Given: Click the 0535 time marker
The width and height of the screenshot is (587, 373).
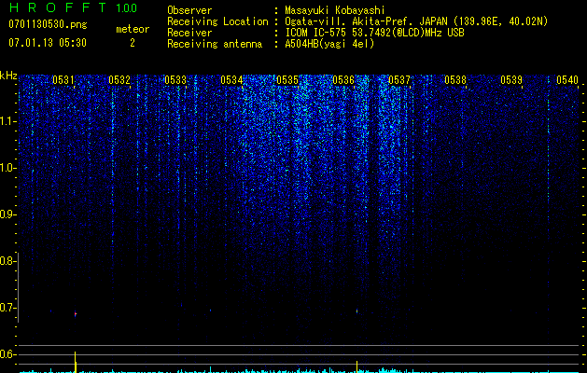Looking at the screenshot, I should point(287,80).
